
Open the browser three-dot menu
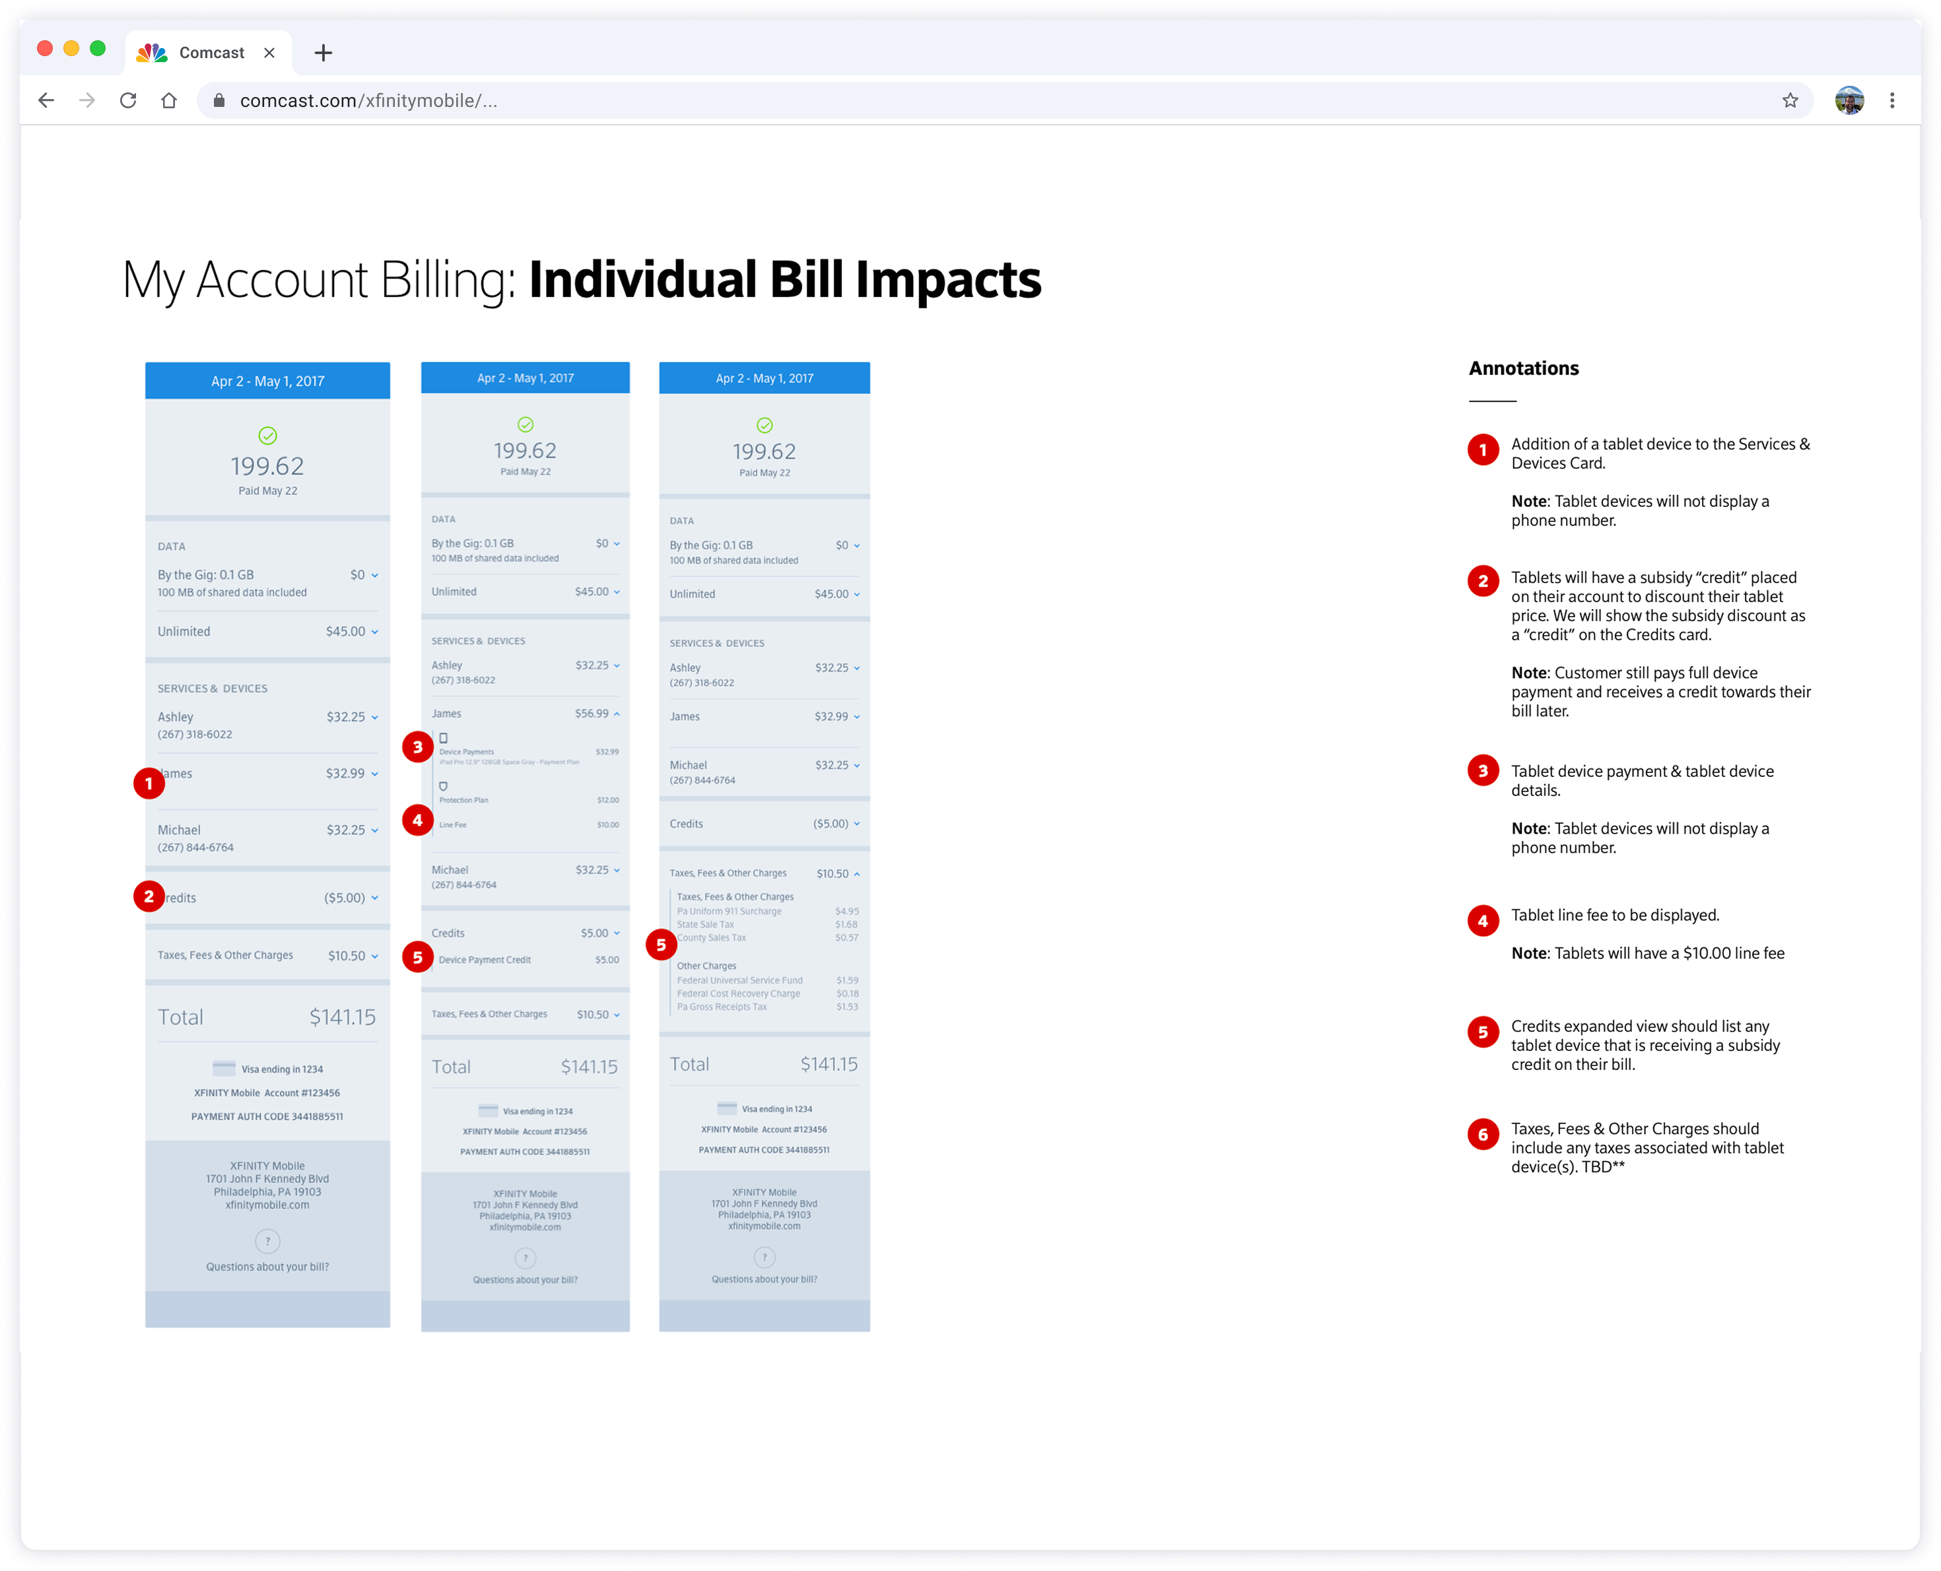tap(1892, 100)
